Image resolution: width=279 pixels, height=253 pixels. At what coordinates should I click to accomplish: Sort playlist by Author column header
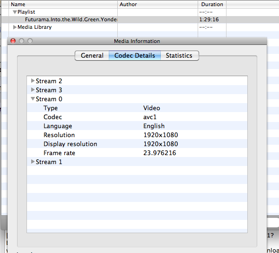click(157, 4)
